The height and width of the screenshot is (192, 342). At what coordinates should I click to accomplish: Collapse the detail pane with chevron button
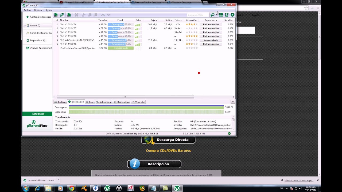[233, 102]
